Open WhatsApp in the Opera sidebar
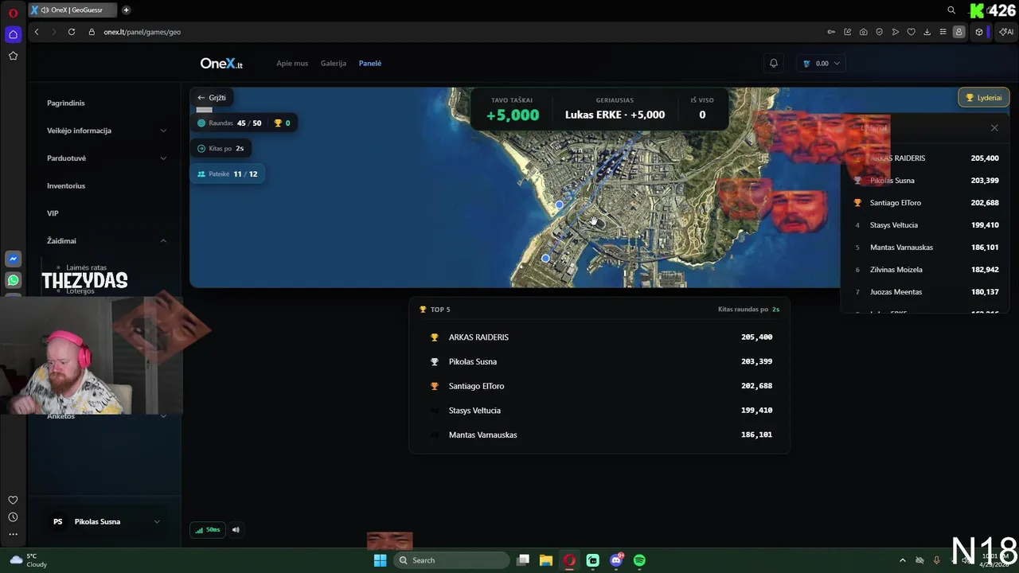Screen dimensions: 1019x573 pos(13,280)
